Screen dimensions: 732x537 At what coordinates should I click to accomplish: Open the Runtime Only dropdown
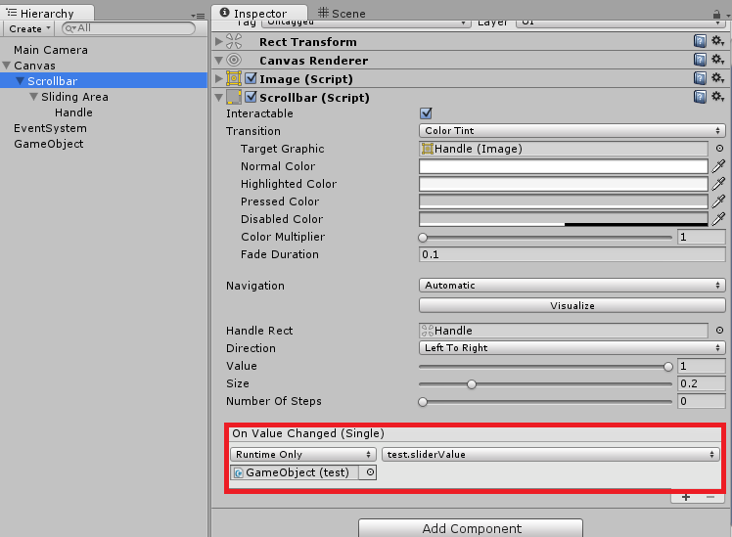click(x=303, y=455)
